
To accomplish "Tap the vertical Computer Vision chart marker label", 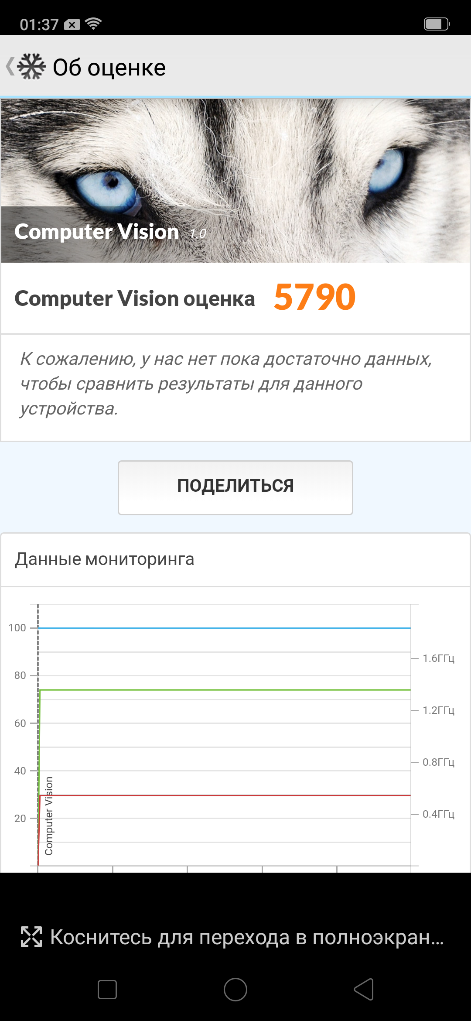I will 48,816.
